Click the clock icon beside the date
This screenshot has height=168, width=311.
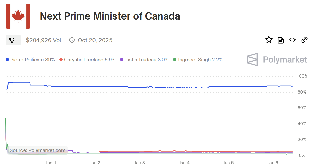tap(72, 40)
